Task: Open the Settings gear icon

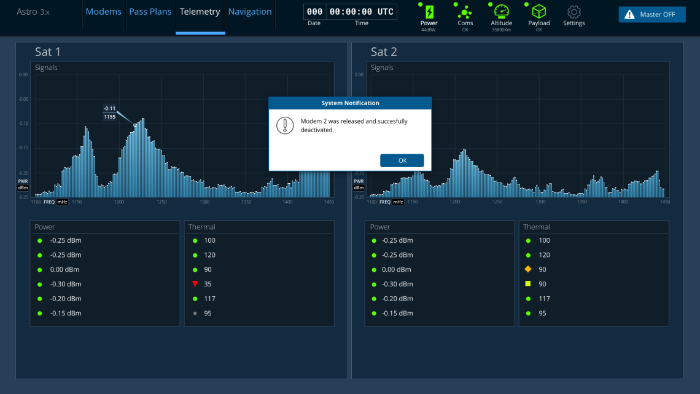Action: click(574, 12)
